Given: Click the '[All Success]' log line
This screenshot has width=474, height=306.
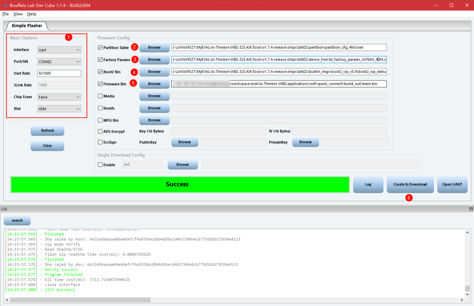Looking at the screenshot, I should tap(40, 290).
